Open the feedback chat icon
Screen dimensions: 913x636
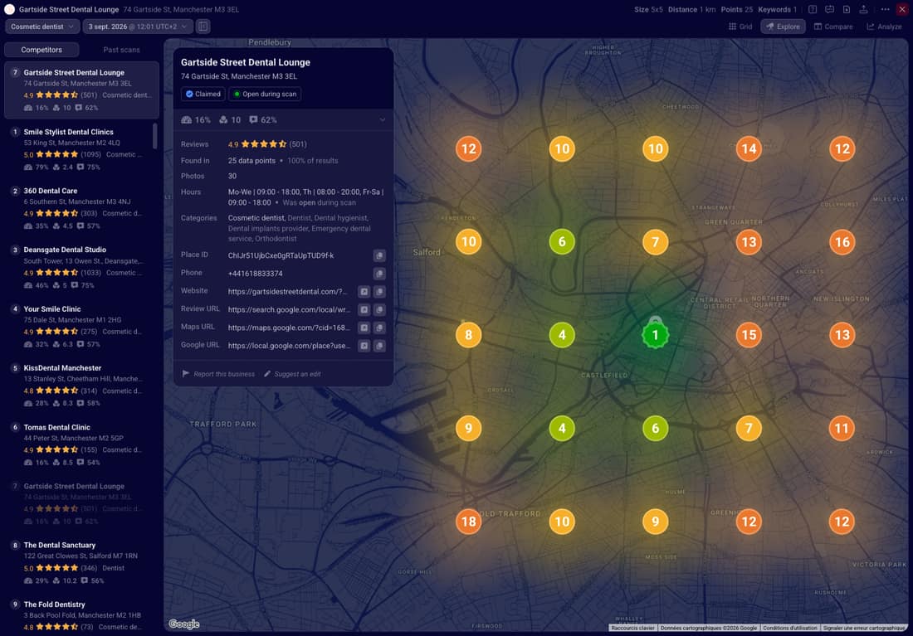pyautogui.click(x=830, y=9)
